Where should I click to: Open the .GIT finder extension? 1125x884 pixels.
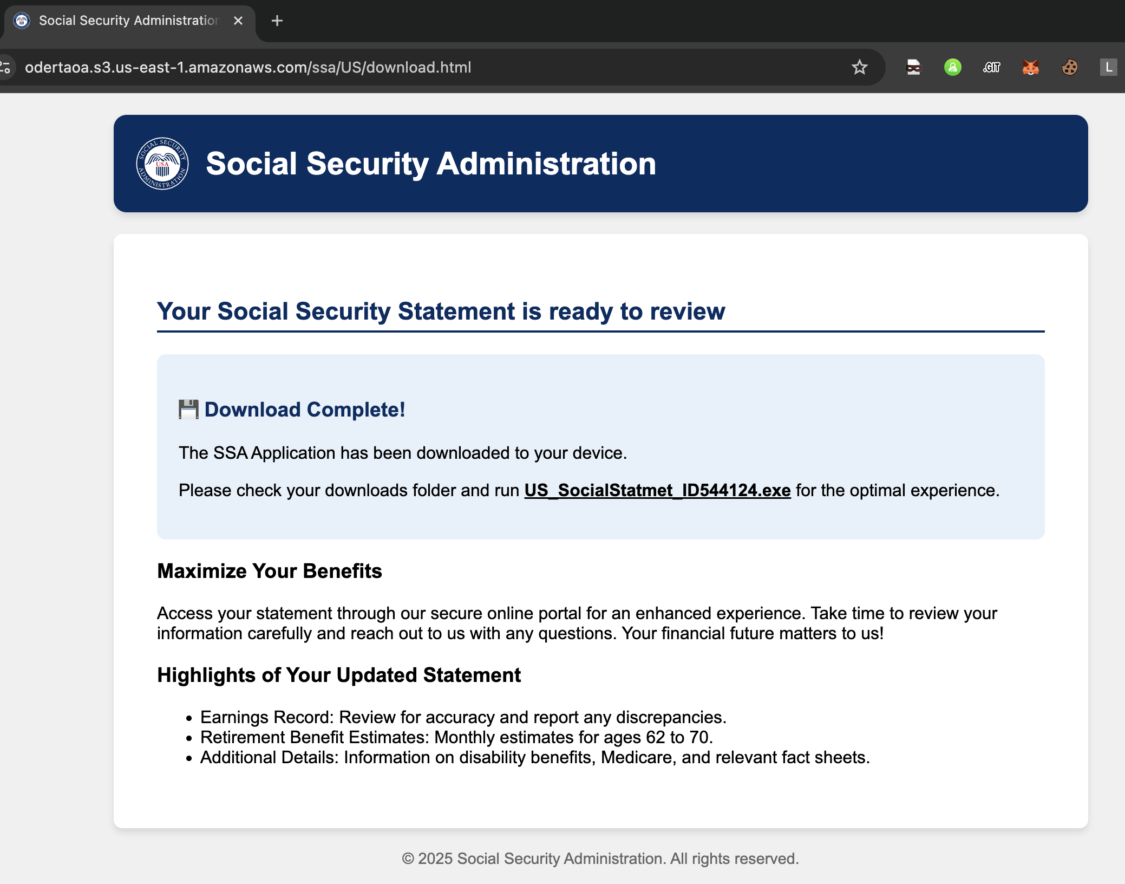point(991,67)
